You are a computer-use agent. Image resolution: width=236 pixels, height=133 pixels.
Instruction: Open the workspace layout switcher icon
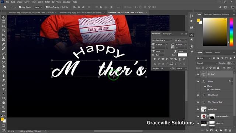click(225, 7)
